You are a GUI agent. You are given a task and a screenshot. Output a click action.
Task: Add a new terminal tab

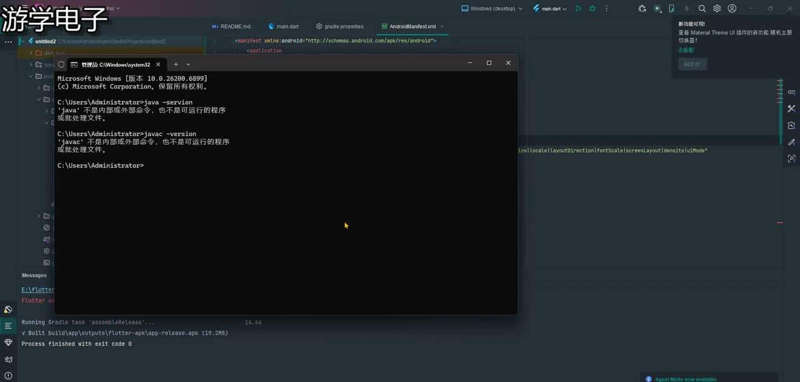[176, 64]
